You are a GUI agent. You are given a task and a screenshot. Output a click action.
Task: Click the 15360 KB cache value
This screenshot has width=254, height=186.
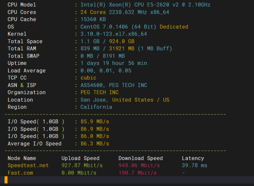pos(93,20)
